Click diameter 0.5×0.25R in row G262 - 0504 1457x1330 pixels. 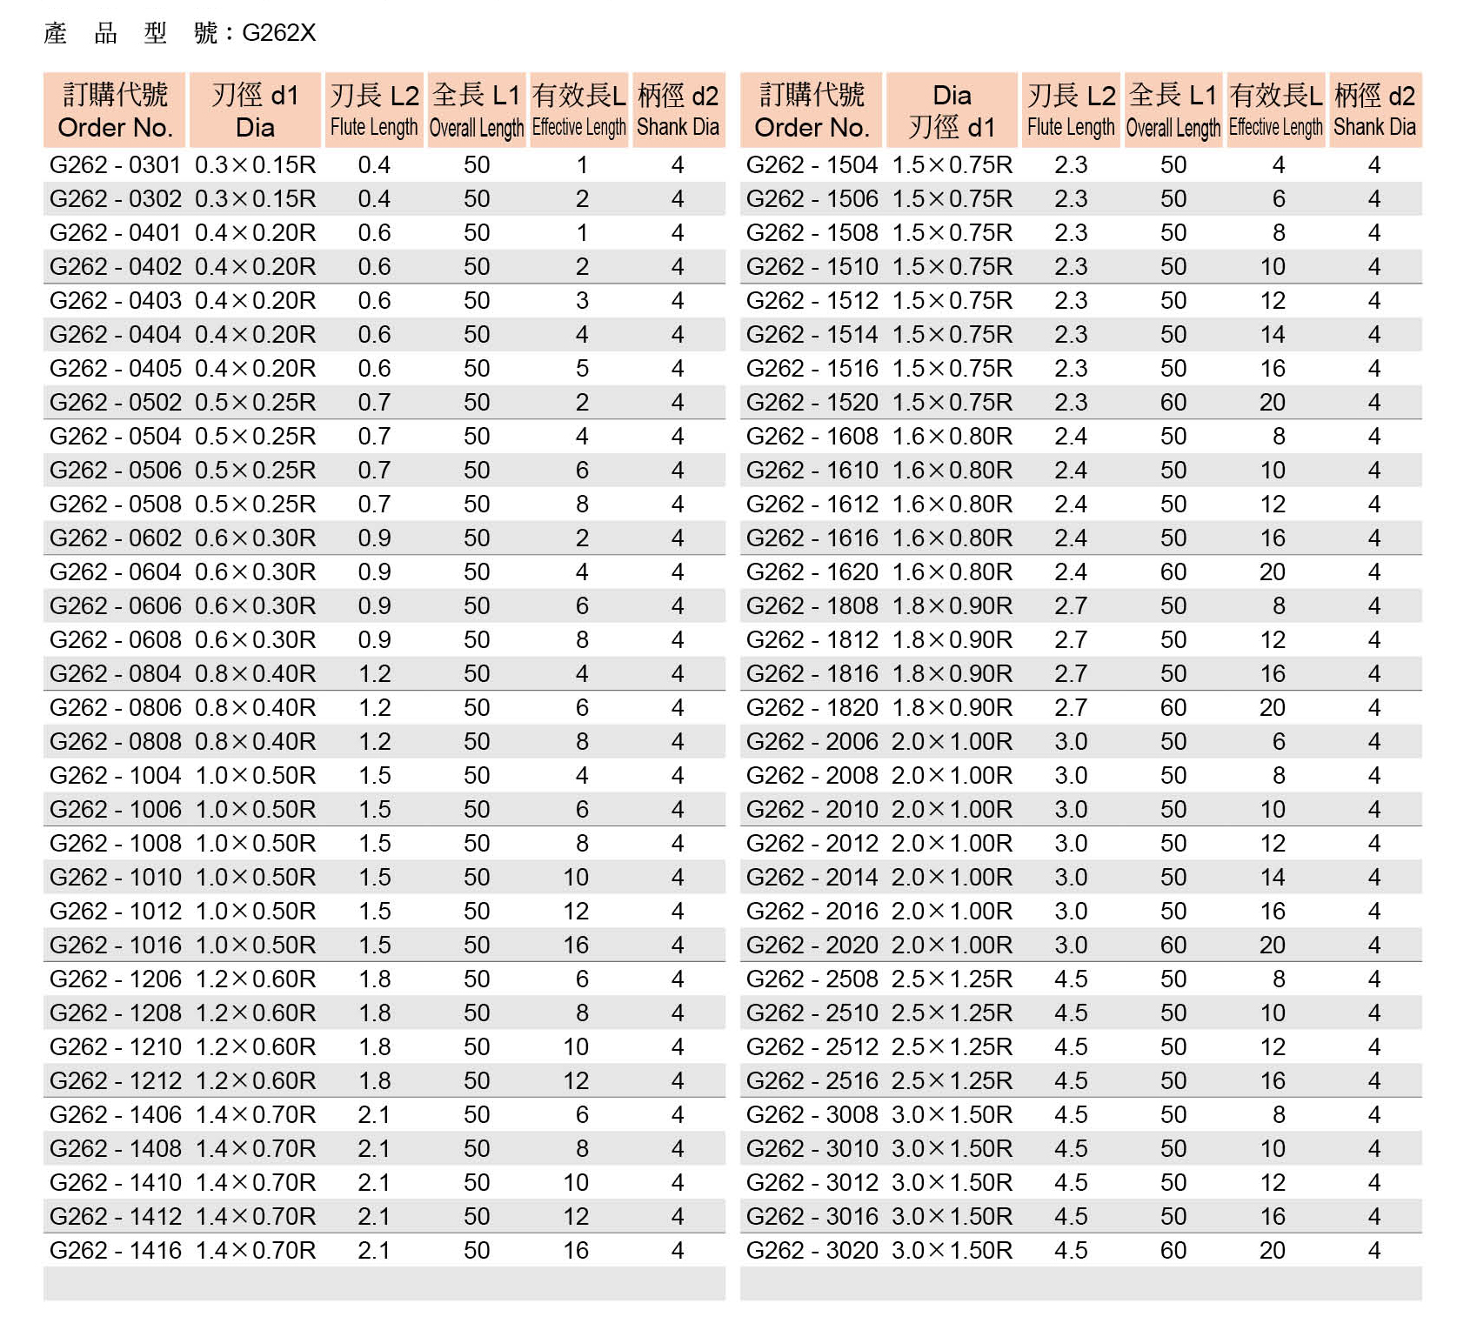click(x=256, y=437)
